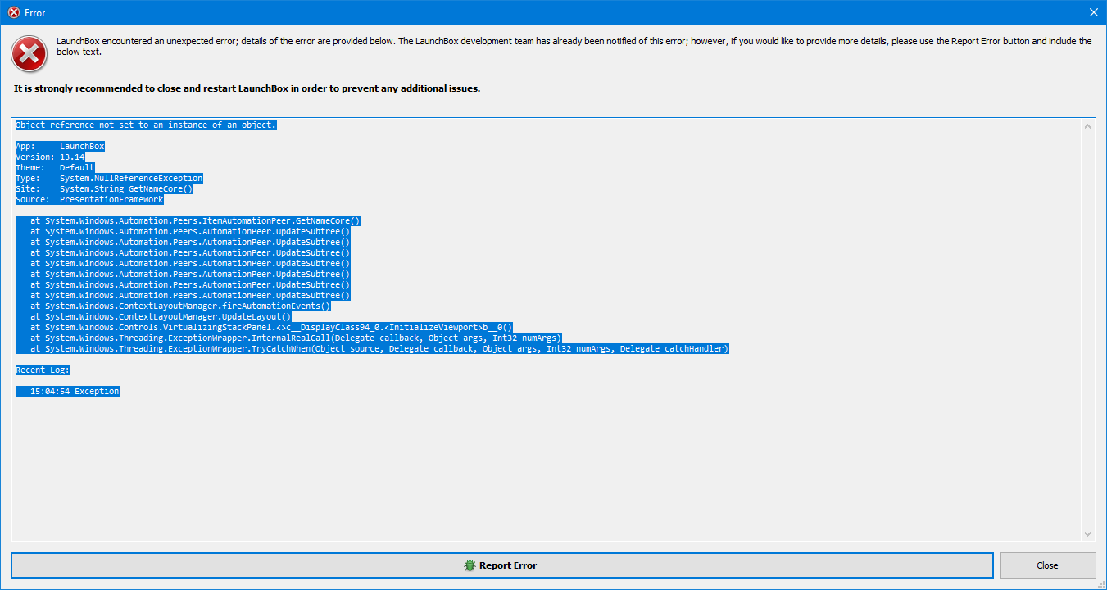The image size is (1107, 590).
Task: Click the 'Recent Log:' heading
Action: (x=43, y=370)
